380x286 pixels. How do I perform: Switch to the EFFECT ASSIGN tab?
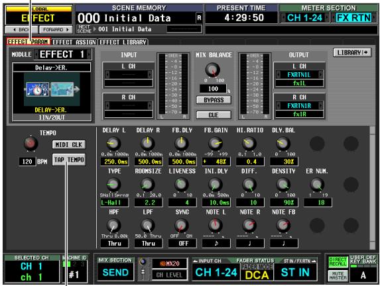[74, 42]
